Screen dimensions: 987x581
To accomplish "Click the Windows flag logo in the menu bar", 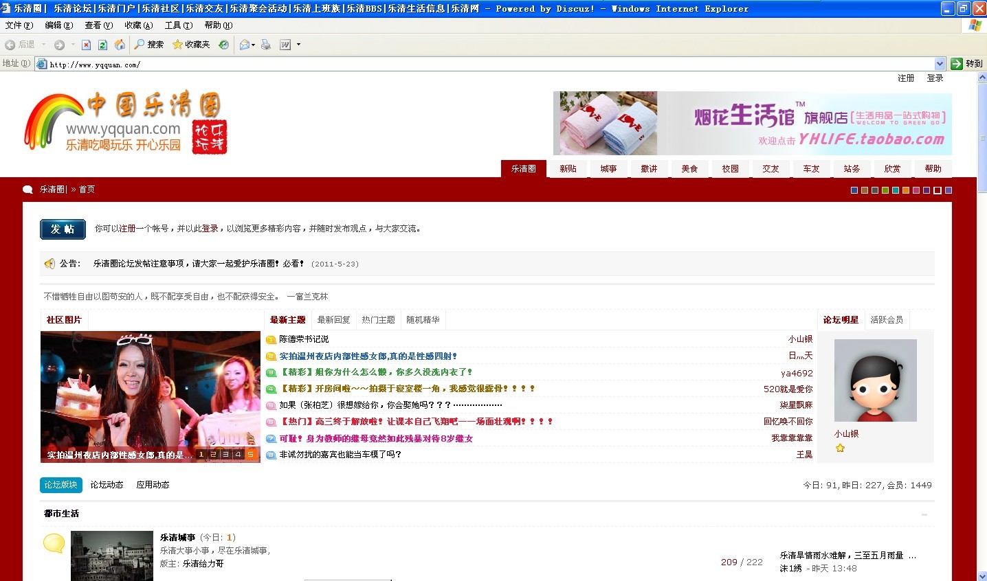I will [975, 25].
